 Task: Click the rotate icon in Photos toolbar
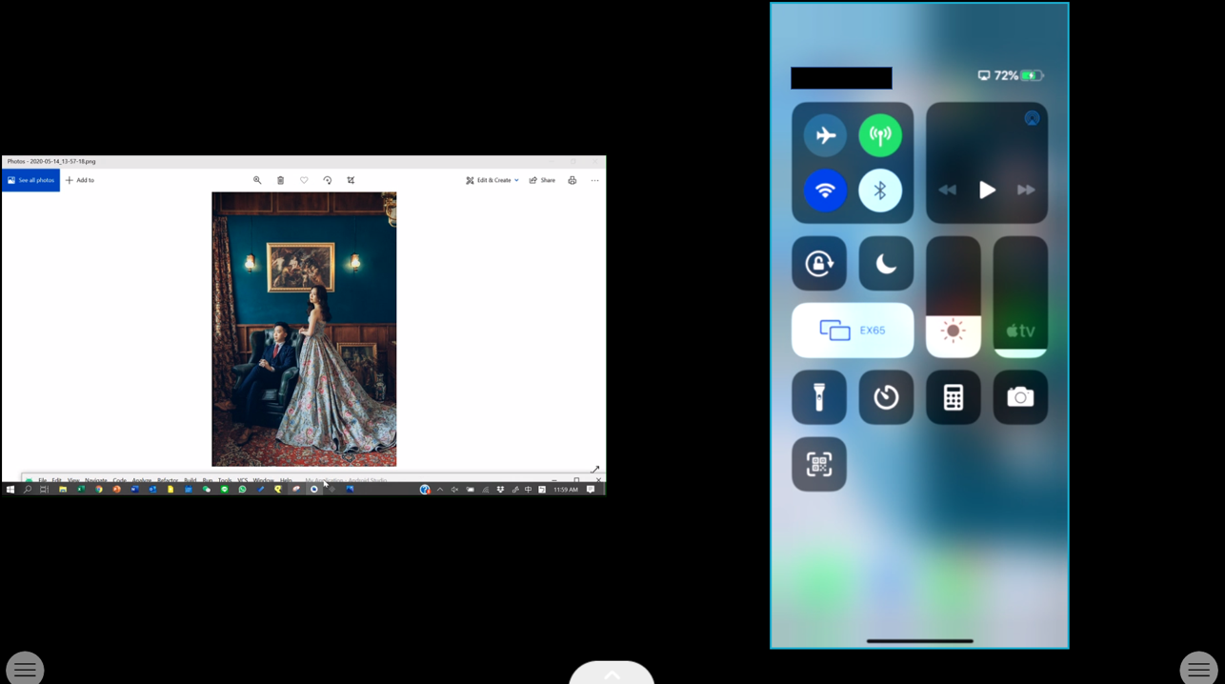328,180
